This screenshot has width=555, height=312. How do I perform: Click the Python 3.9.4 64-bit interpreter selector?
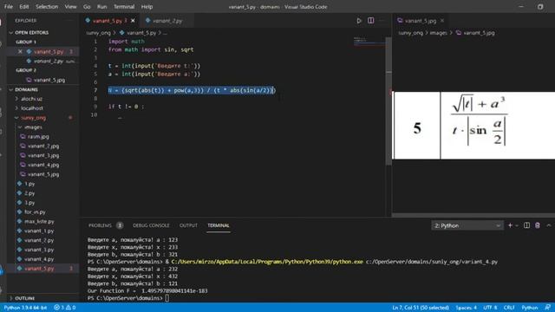tap(25, 308)
